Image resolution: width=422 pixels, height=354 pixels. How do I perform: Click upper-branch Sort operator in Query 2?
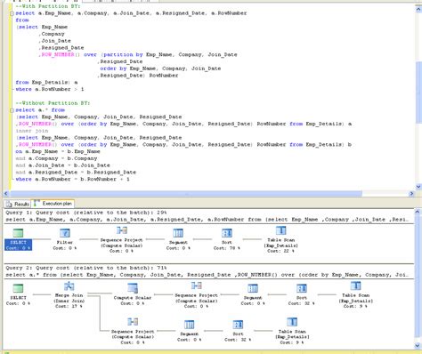tap(302, 294)
